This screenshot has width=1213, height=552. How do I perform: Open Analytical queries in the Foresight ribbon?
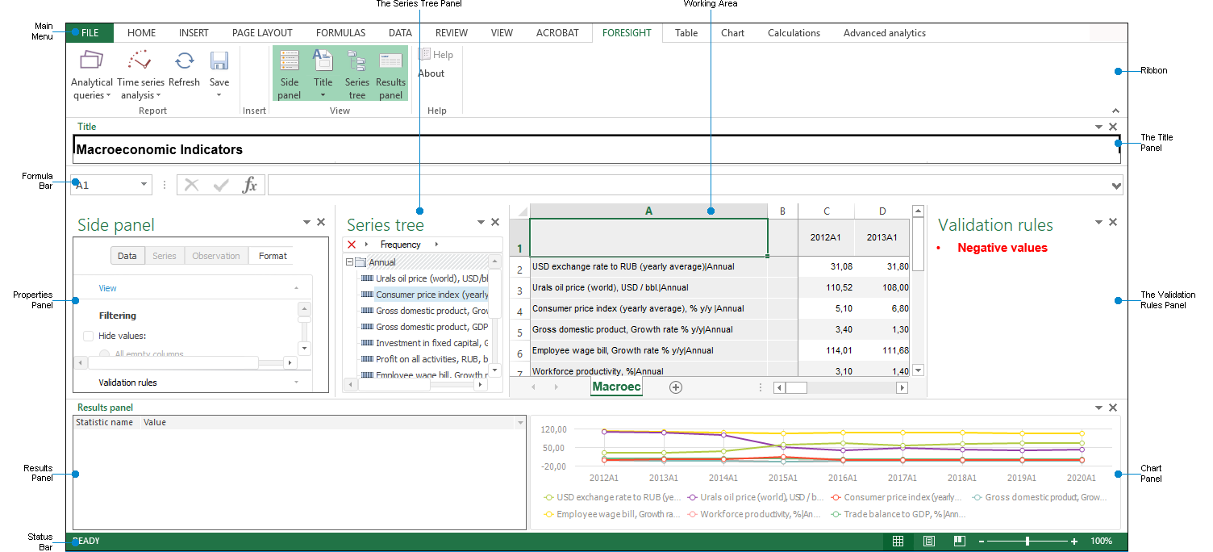tap(91, 70)
